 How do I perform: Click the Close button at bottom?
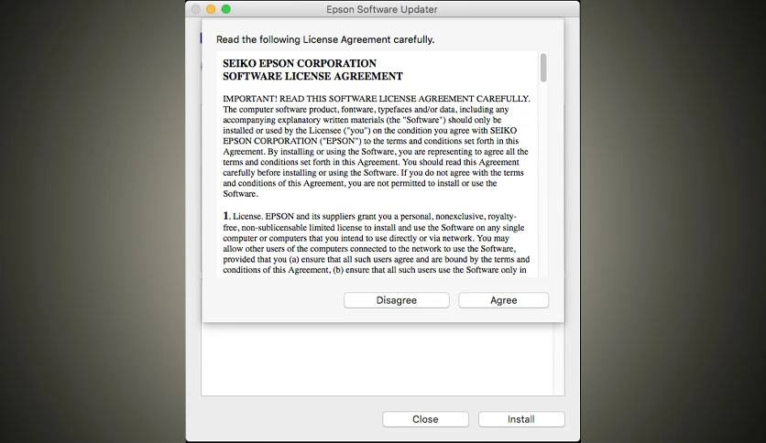pos(425,419)
